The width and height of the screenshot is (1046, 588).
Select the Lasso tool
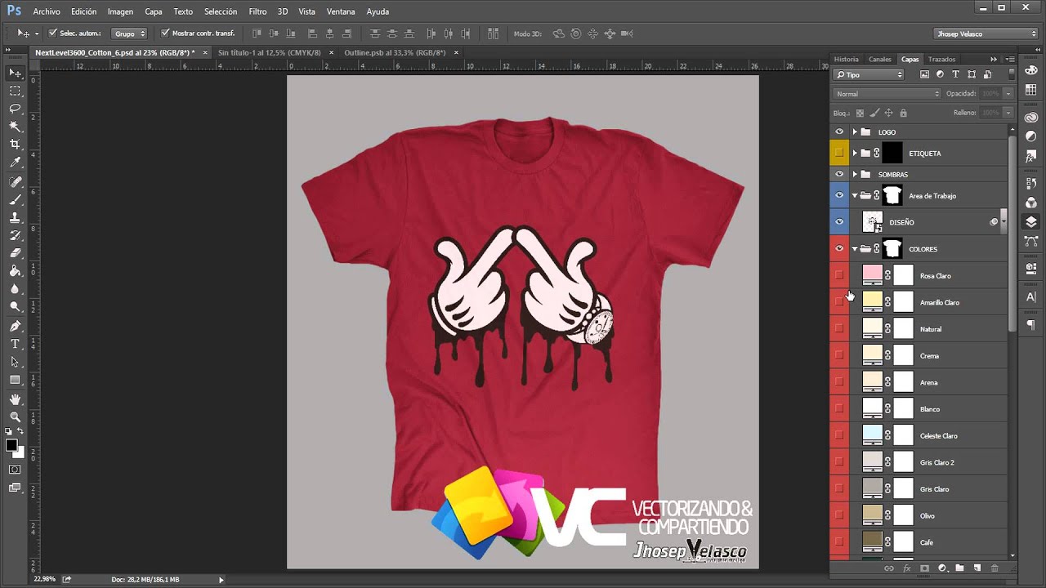(x=15, y=109)
